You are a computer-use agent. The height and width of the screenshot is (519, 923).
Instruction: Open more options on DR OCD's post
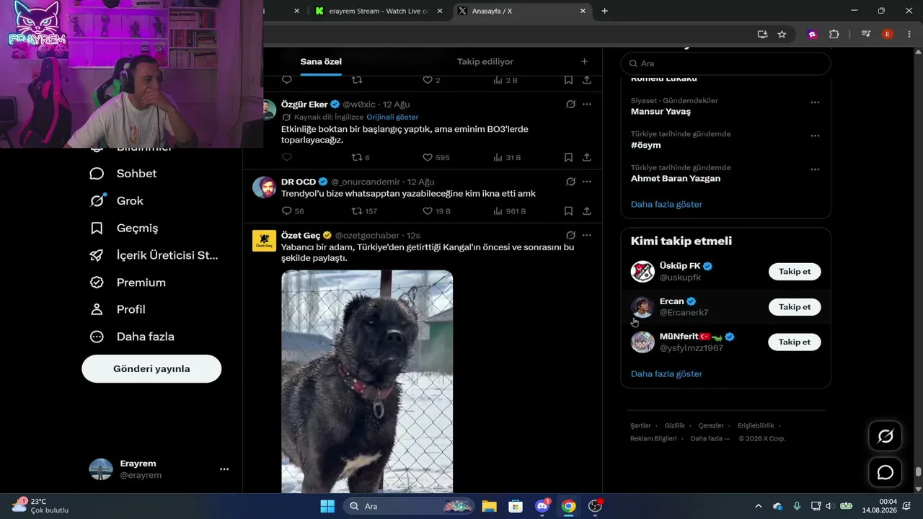click(x=587, y=182)
